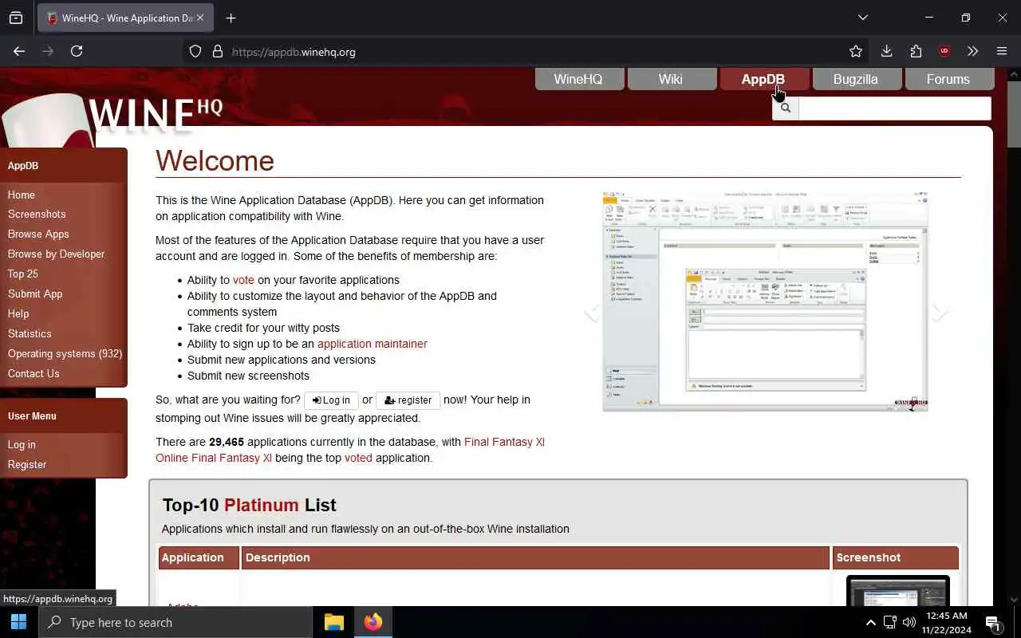1021x638 pixels.
Task: Click the search magnifier icon
Action: 785,108
